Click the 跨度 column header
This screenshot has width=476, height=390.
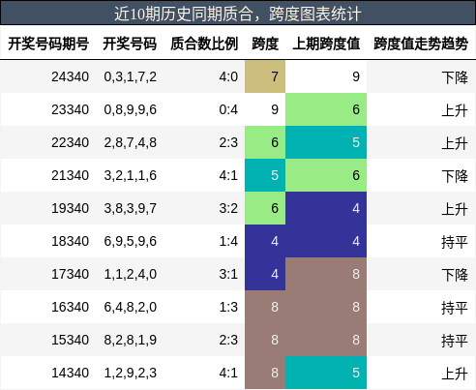pyautogui.click(x=265, y=44)
